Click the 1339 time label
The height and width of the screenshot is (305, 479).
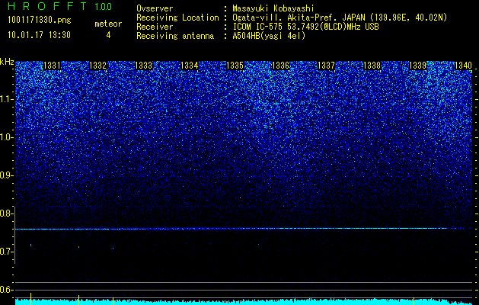[x=417, y=65]
